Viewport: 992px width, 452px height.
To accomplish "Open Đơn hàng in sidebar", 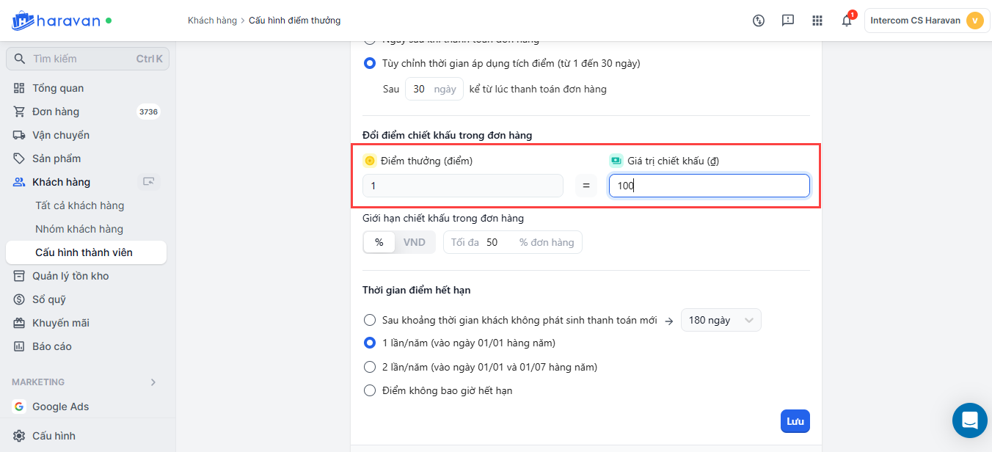I will 56,112.
